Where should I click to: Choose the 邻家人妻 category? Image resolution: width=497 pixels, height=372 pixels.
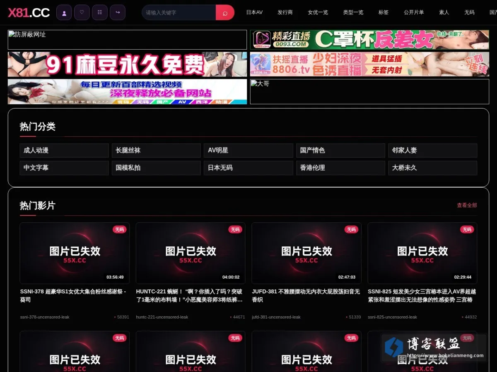432,150
